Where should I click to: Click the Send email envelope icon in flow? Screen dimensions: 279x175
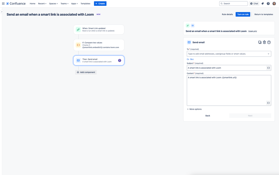[x=78, y=61]
